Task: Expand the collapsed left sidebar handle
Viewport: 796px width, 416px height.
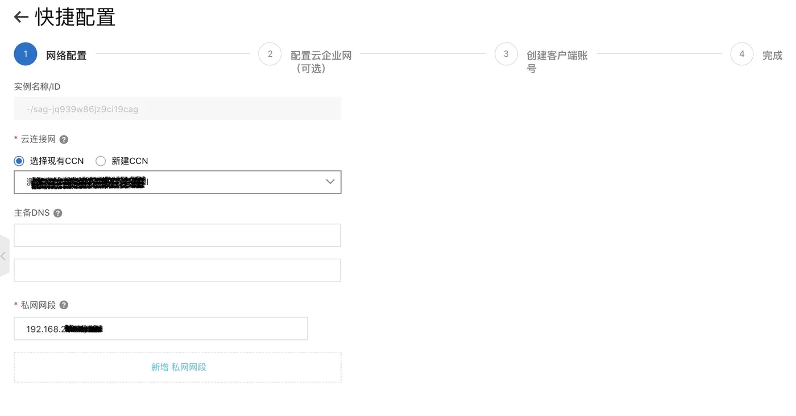Action: click(4, 256)
